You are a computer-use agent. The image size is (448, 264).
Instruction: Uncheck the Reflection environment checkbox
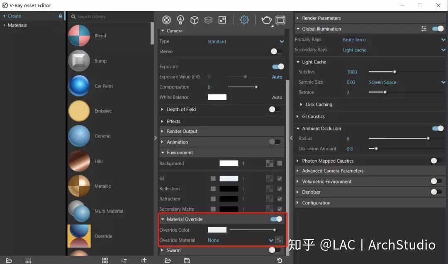point(280,189)
